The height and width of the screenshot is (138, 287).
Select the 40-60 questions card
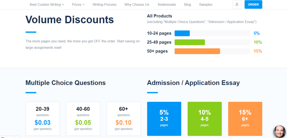coord(83,119)
